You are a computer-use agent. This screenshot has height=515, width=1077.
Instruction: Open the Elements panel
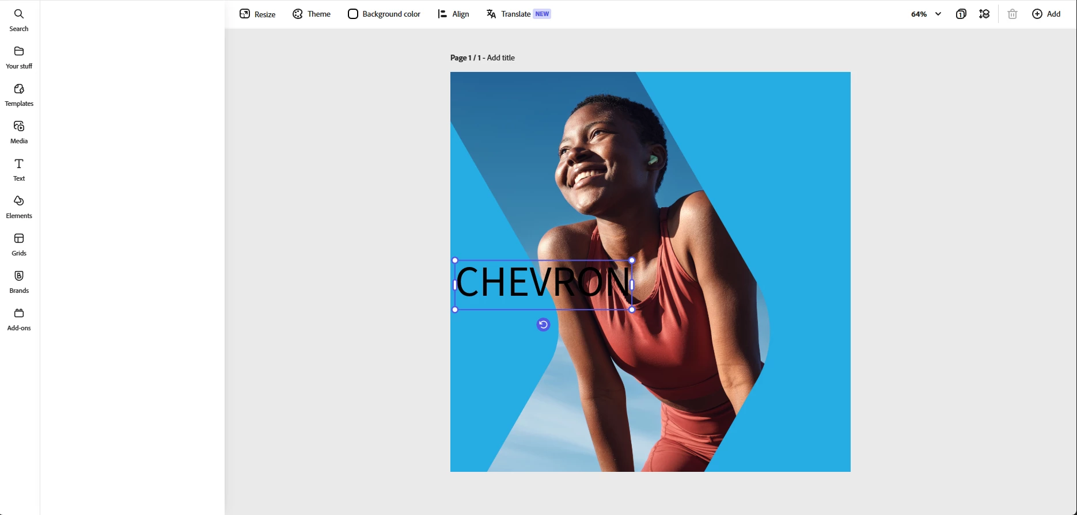point(19,207)
